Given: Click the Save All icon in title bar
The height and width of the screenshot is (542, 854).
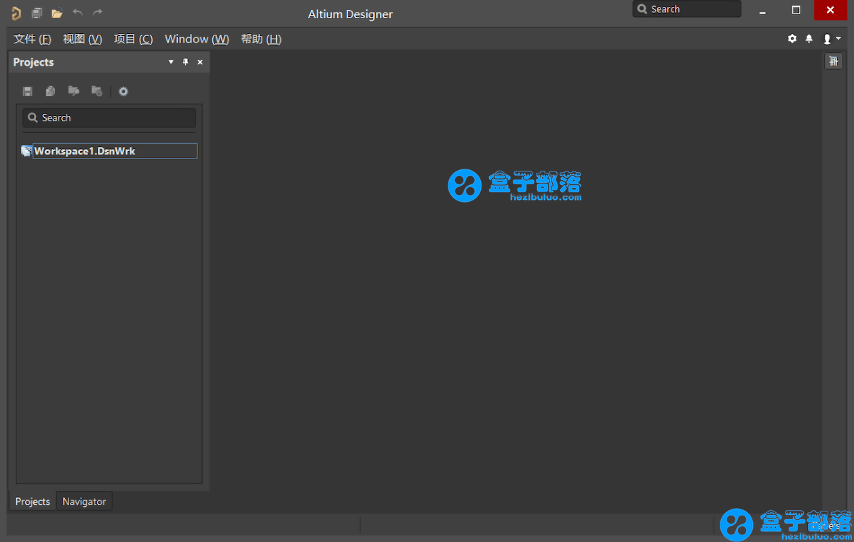Looking at the screenshot, I should (37, 13).
